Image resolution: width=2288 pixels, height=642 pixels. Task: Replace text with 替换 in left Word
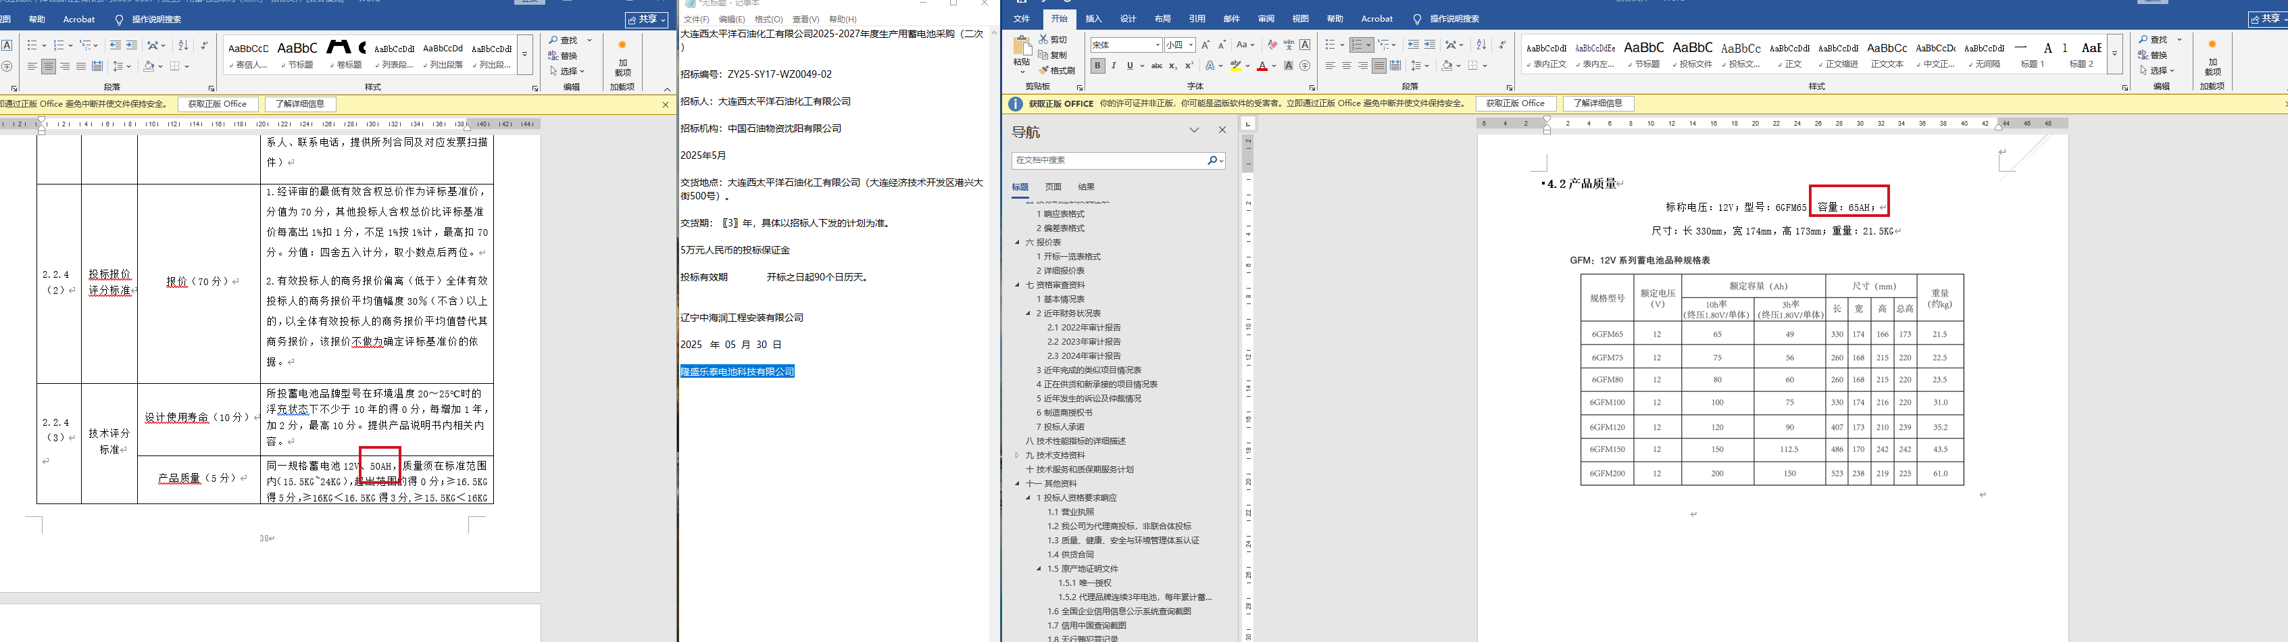coord(563,56)
